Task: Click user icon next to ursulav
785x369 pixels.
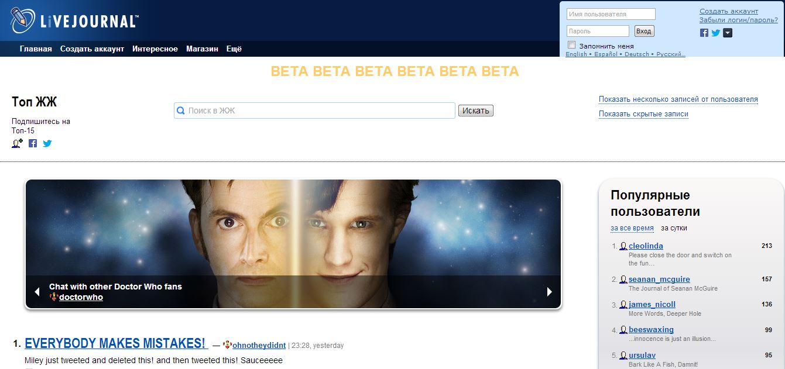Action: click(x=623, y=355)
